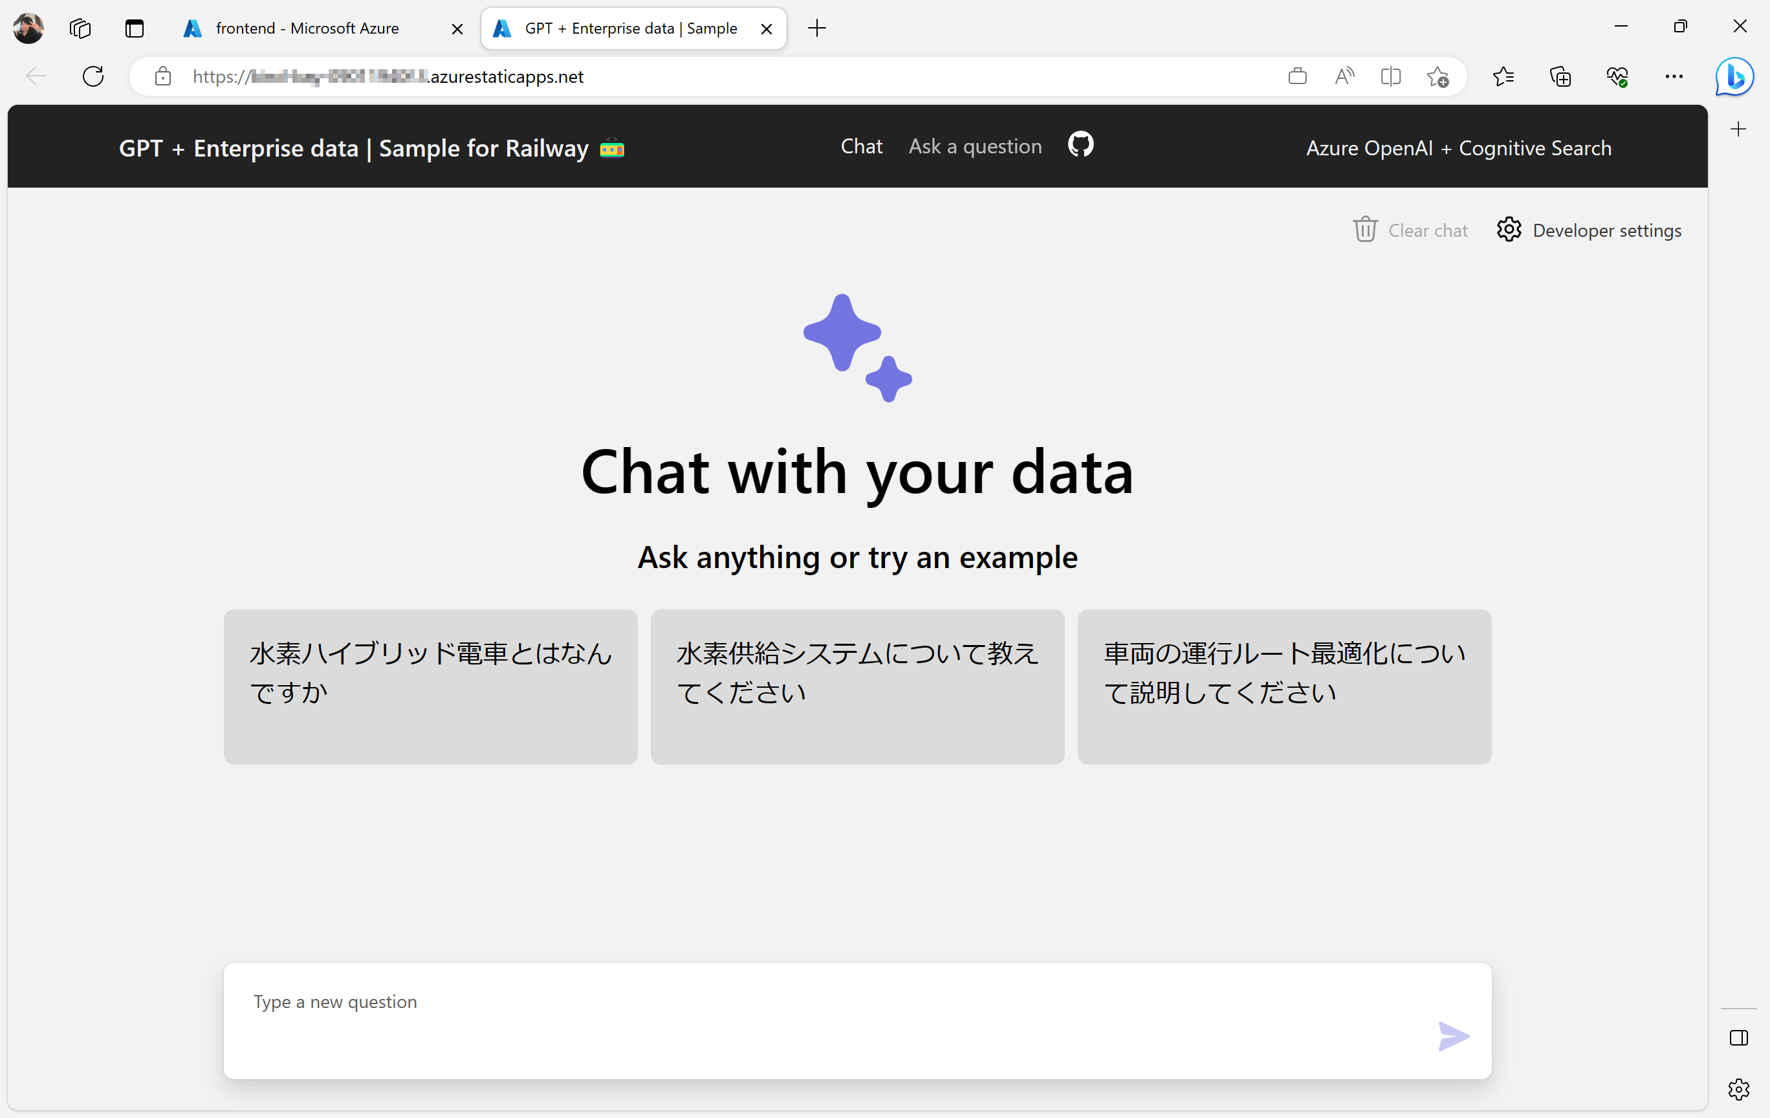Screen dimensions: 1770x1118
Task: Open the Favorites list icon
Action: point(1503,76)
